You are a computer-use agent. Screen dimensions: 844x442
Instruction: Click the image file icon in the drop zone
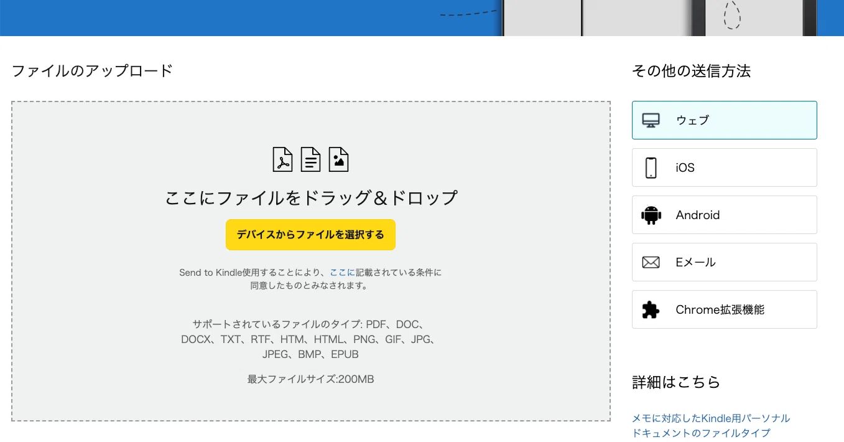[338, 159]
